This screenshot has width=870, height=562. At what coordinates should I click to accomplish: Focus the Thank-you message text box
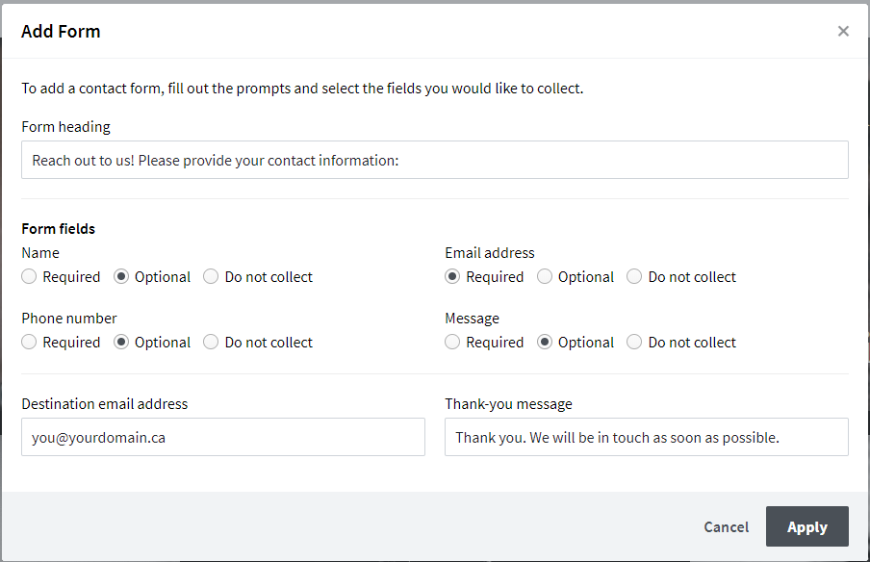pyautogui.click(x=646, y=437)
